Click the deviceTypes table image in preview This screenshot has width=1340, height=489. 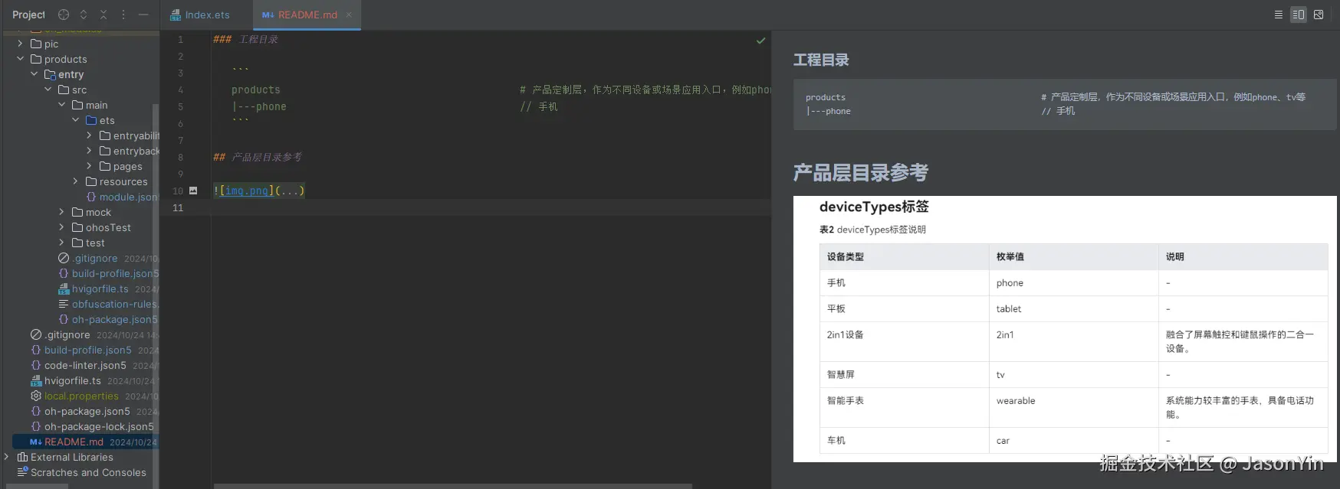coord(1065,329)
